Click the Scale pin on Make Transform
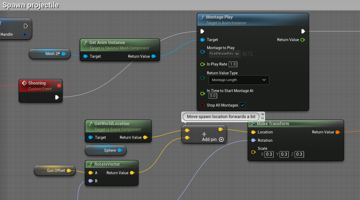 (253, 152)
